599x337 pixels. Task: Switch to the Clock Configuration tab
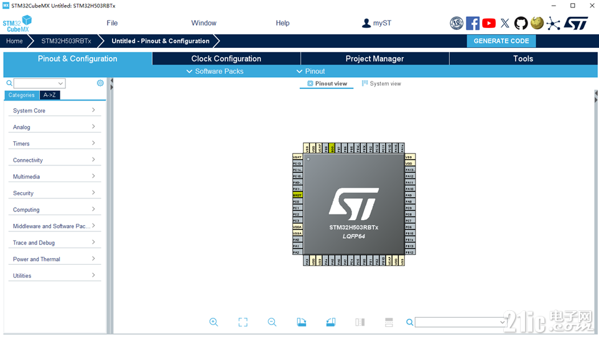226,58
